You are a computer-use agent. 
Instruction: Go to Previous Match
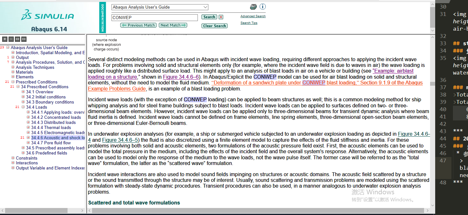tap(138, 25)
